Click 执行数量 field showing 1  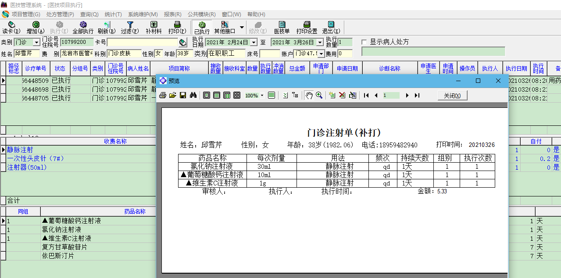[x=345, y=43]
